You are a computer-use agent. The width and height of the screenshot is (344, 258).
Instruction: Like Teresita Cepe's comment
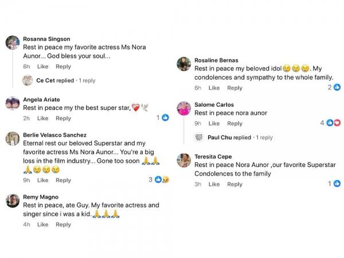[x=214, y=184]
